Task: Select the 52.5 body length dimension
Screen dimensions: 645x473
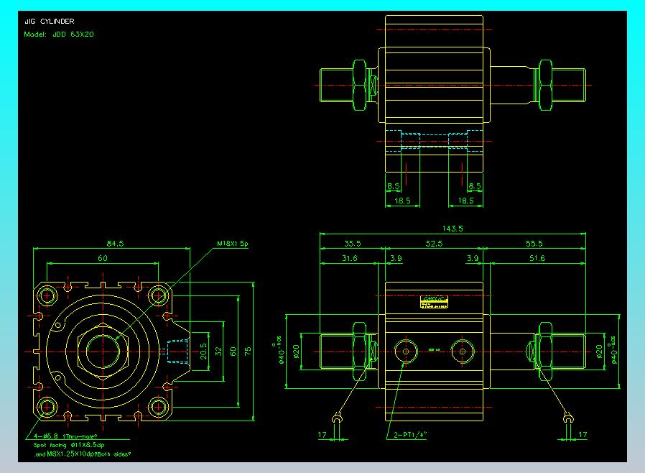Action: [x=434, y=243]
